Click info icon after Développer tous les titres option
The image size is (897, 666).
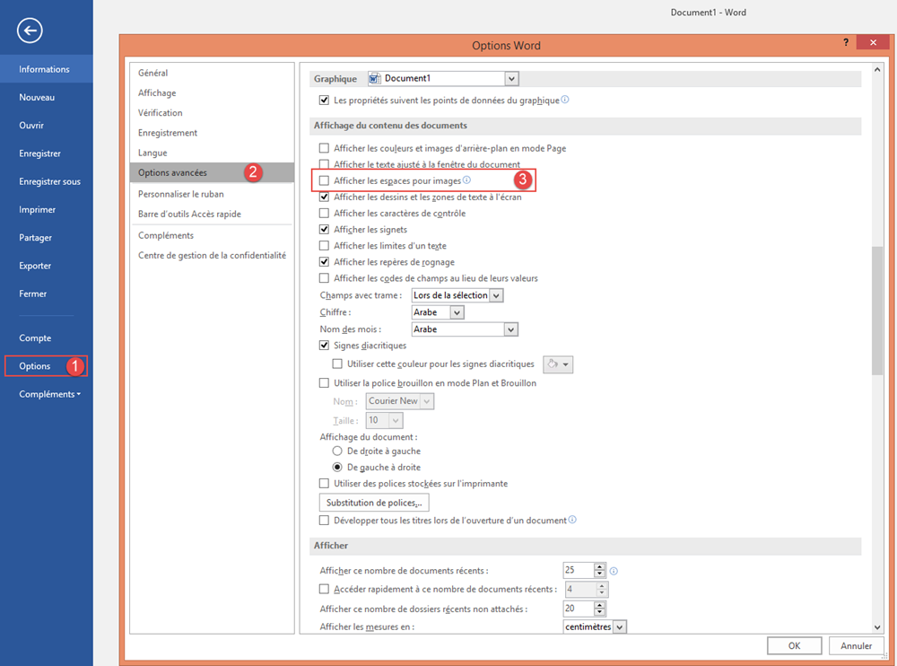click(x=571, y=519)
